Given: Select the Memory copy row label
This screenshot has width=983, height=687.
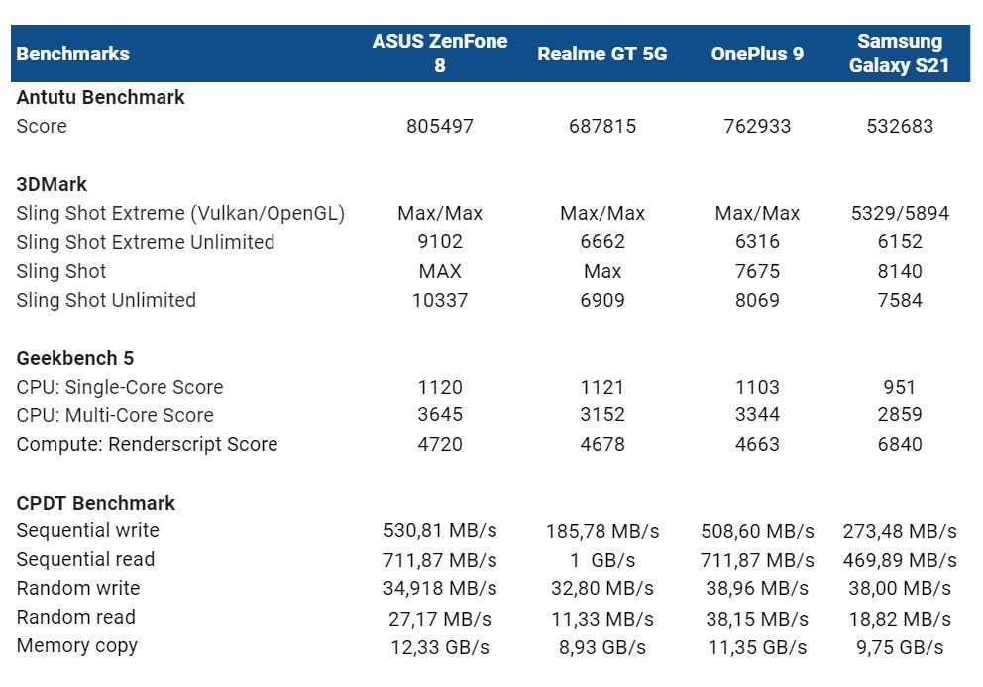Looking at the screenshot, I should pos(77,645).
